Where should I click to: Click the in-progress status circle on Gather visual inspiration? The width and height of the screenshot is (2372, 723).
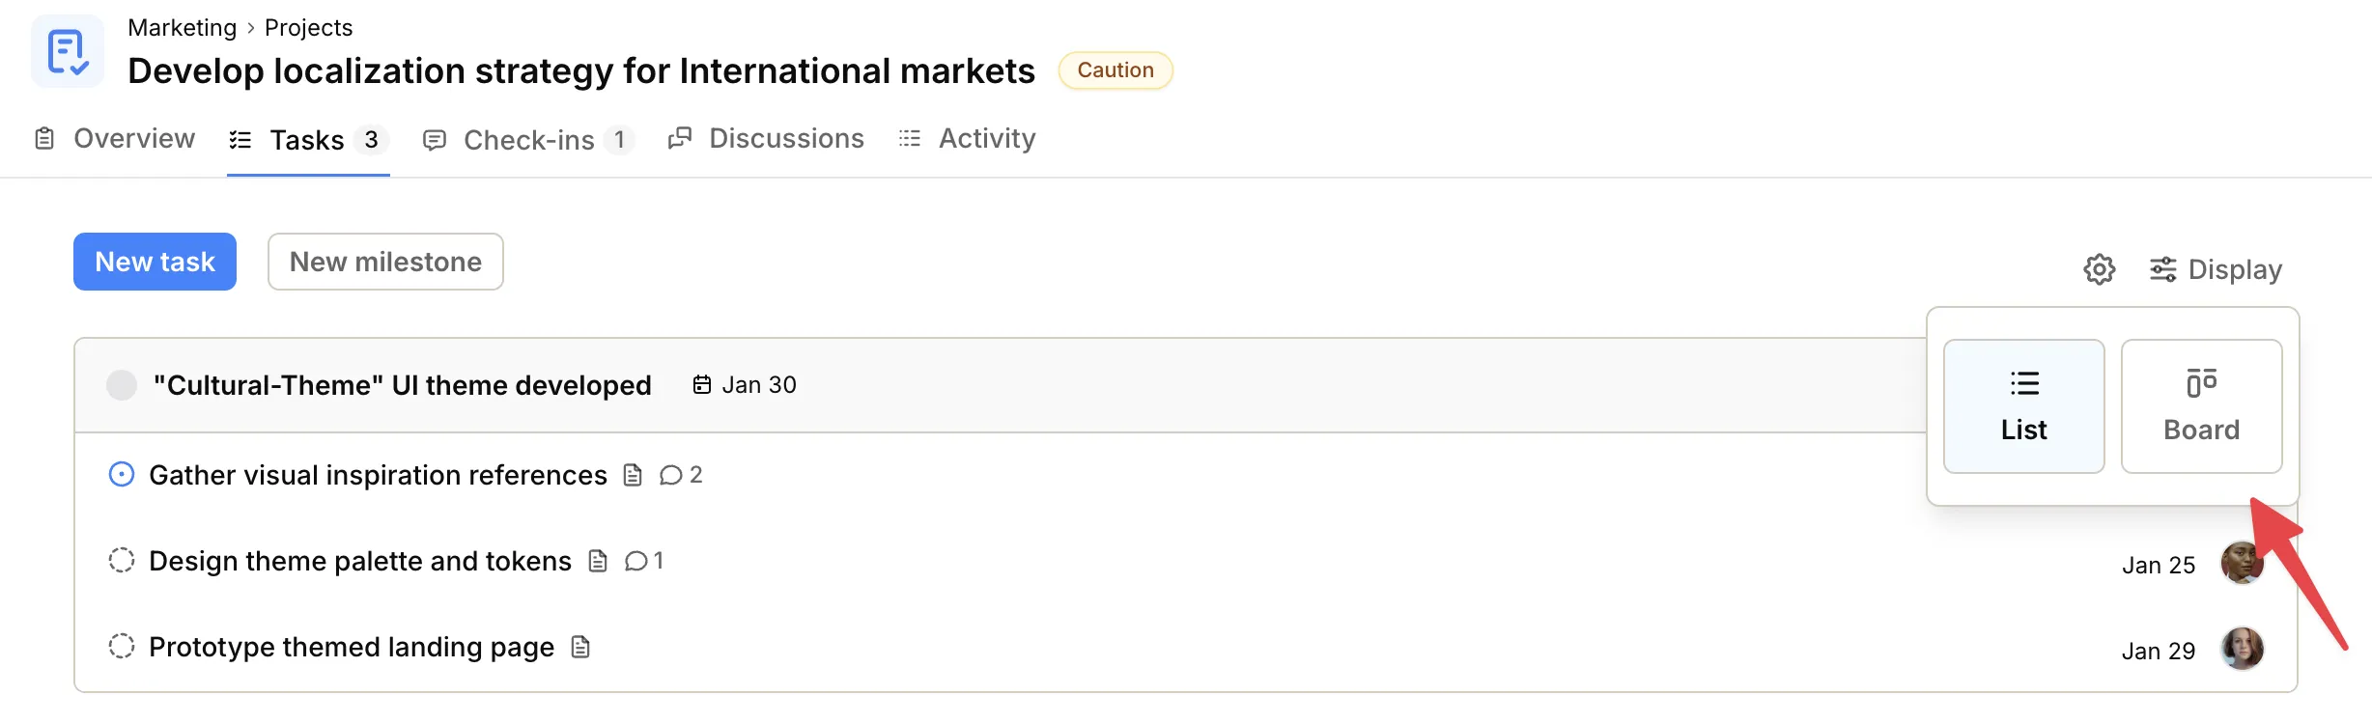coord(121,474)
